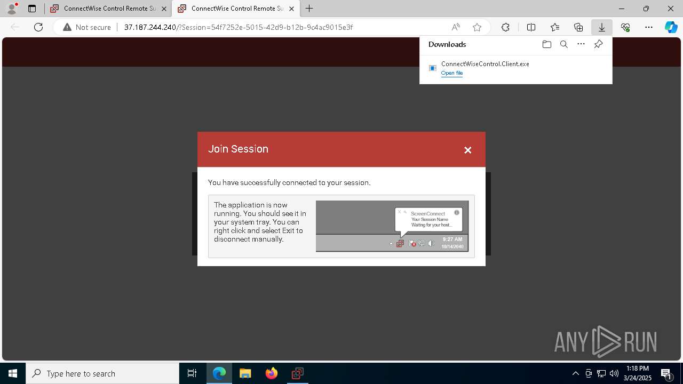Open ConnectWise Control app on taskbar
This screenshot has height=384, width=683.
[x=298, y=373]
